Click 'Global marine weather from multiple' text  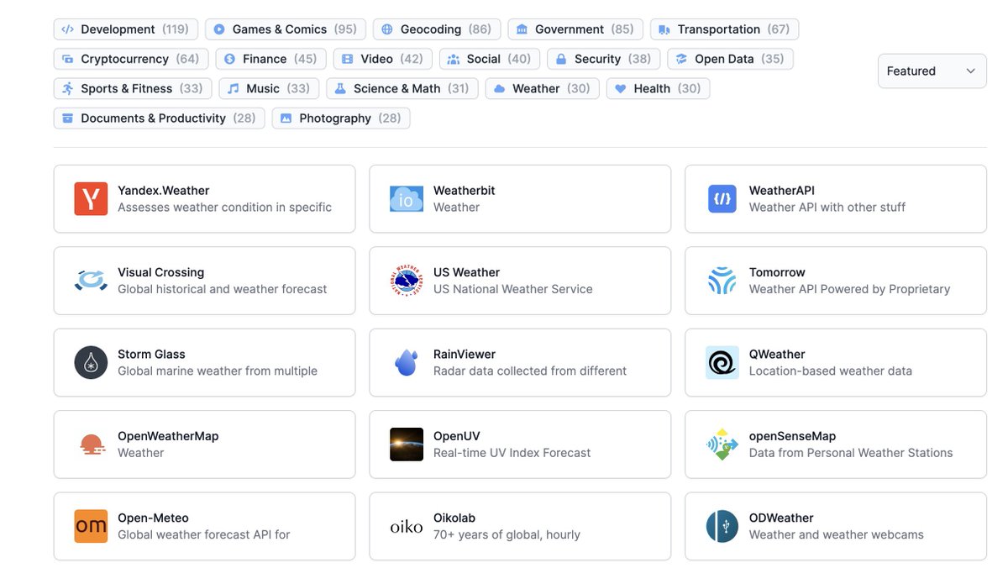[x=218, y=371]
